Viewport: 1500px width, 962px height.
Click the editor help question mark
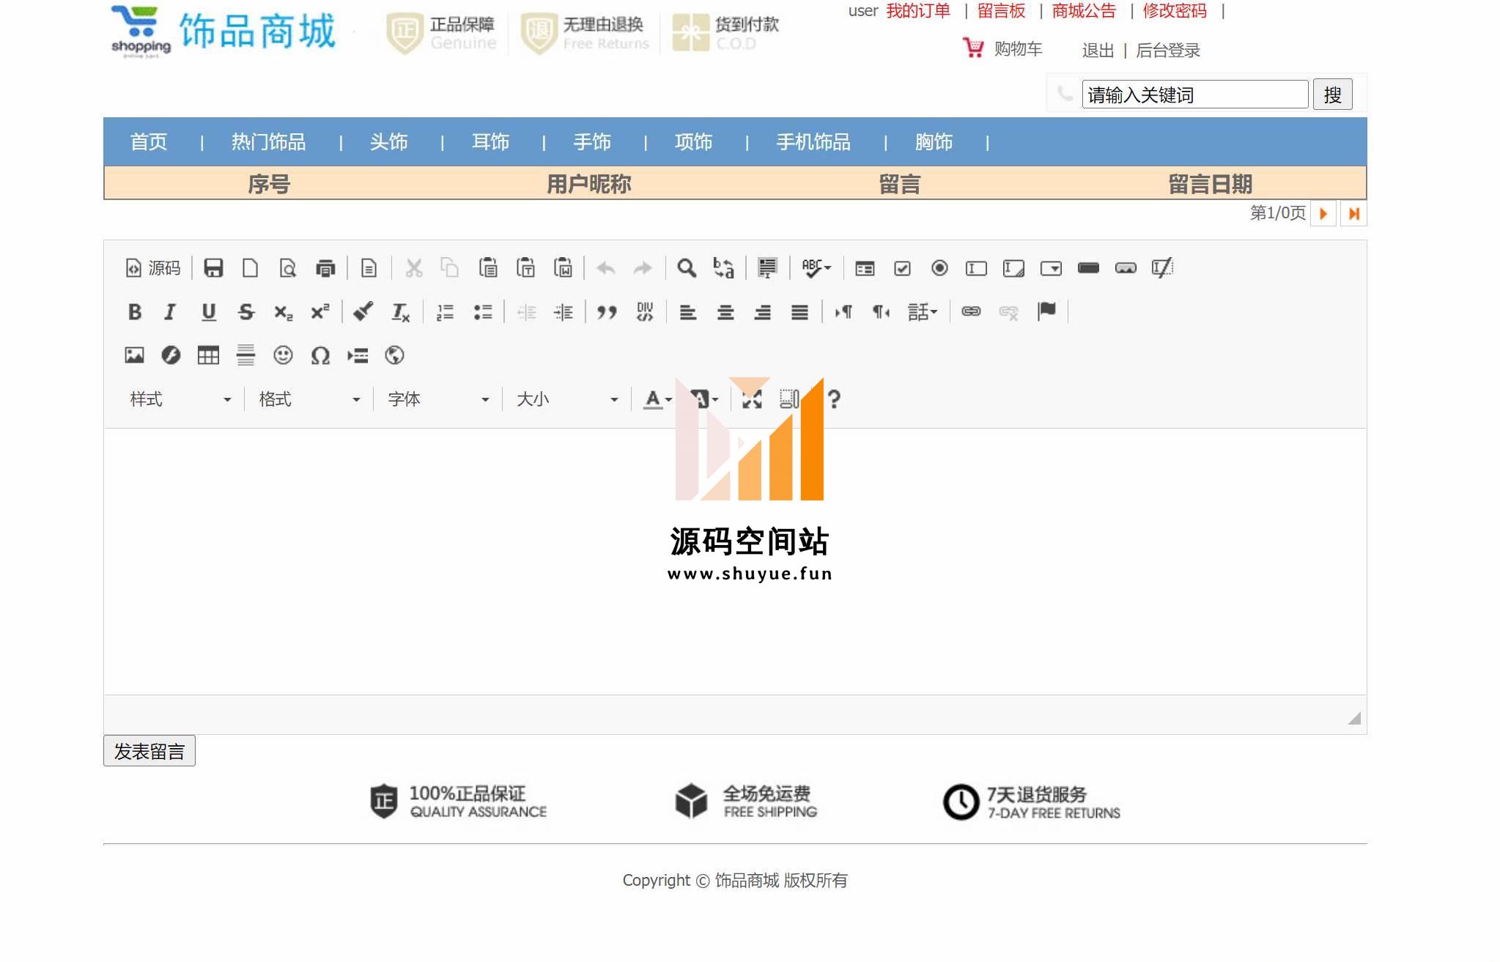(x=833, y=399)
